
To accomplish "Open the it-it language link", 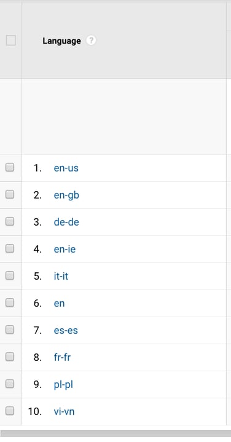I will click(x=61, y=276).
